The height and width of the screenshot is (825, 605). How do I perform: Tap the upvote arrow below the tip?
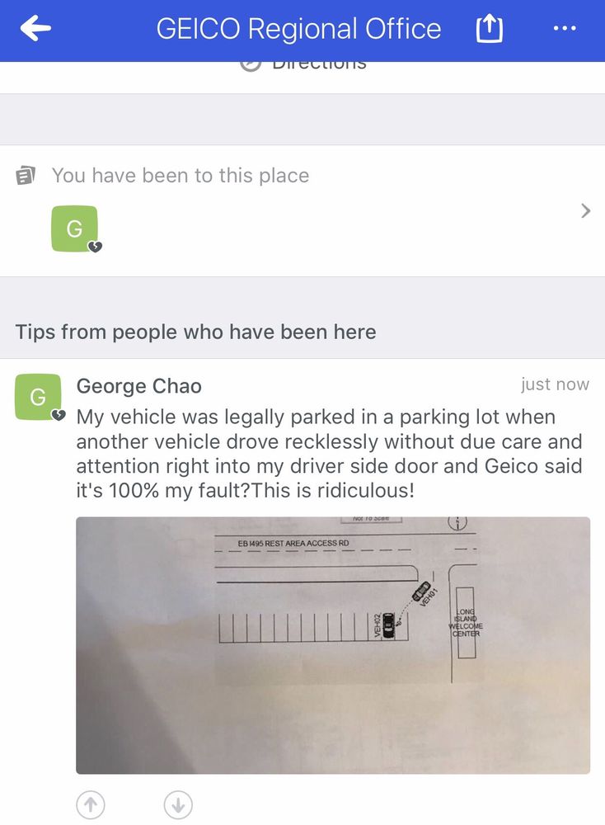point(91,805)
